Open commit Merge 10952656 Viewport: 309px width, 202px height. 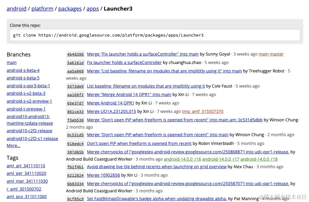pyautogui.click(x=103, y=175)
